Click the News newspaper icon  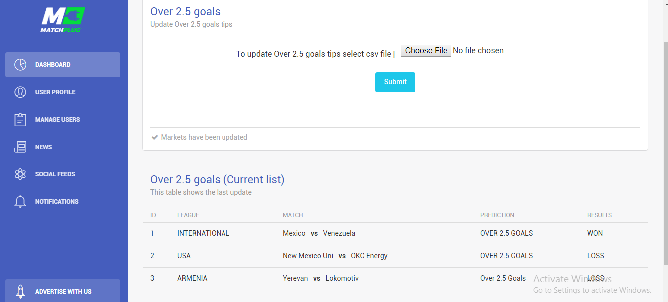tap(20, 147)
